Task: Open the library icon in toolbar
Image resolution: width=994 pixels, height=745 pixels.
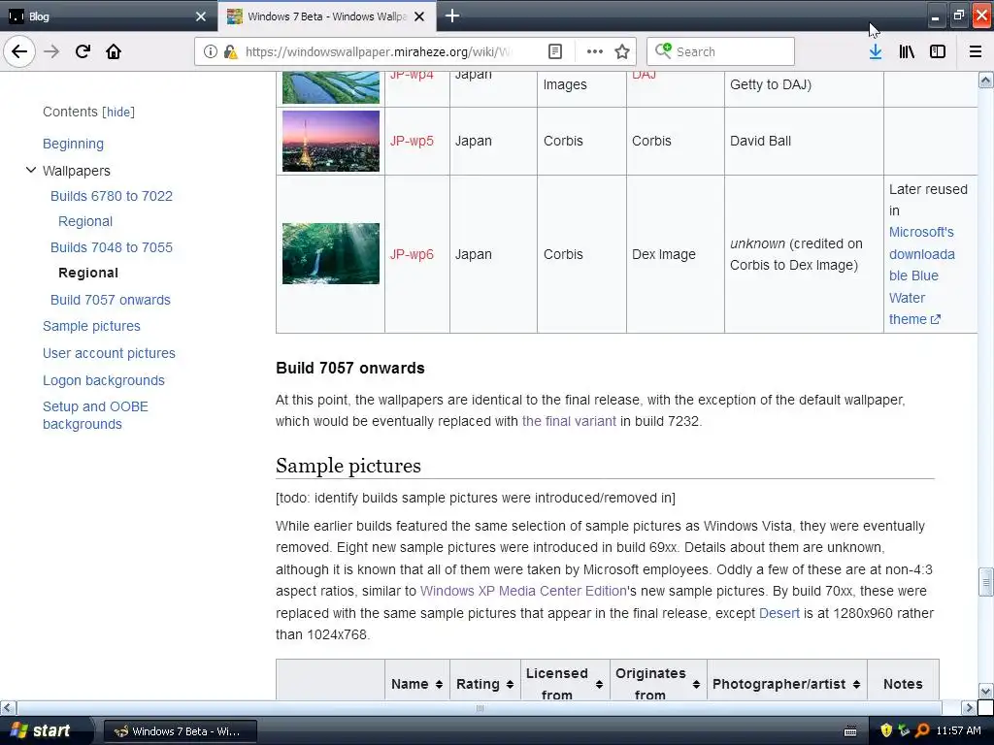Action: coord(907,51)
